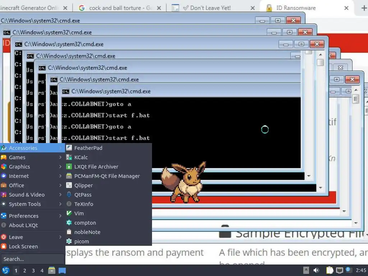Image resolution: width=368 pixels, height=276 pixels.
Task: Switch to workspace 4
Action: click(42, 271)
